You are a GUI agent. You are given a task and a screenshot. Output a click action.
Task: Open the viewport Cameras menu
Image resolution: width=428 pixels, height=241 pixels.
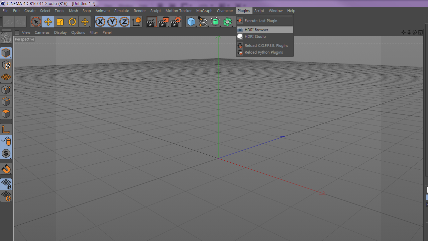[x=42, y=32]
